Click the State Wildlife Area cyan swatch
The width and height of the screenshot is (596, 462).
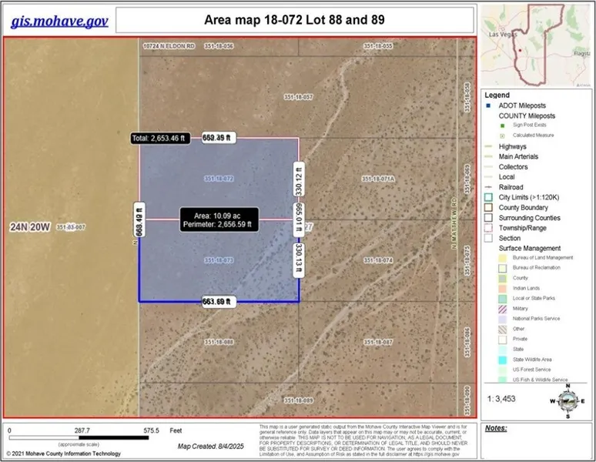tap(488, 359)
